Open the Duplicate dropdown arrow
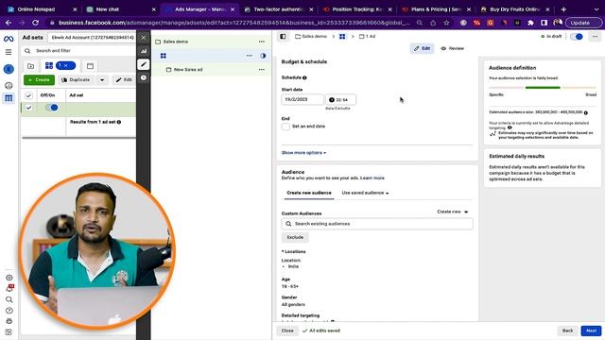The width and height of the screenshot is (605, 340). pos(102,79)
